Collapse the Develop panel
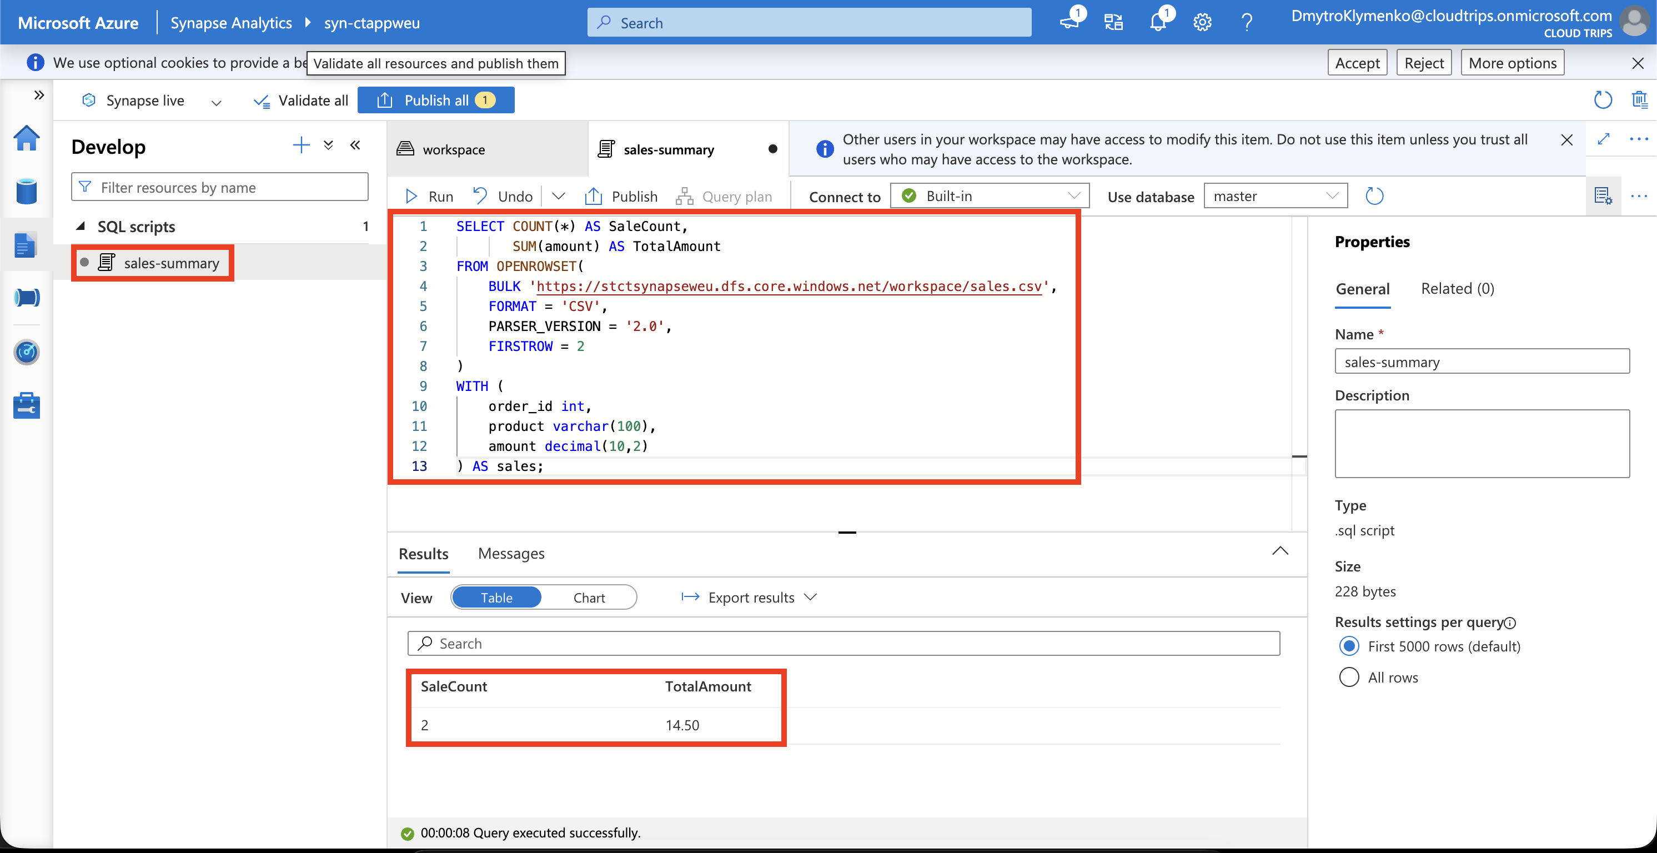The width and height of the screenshot is (1657, 853). coord(355,145)
